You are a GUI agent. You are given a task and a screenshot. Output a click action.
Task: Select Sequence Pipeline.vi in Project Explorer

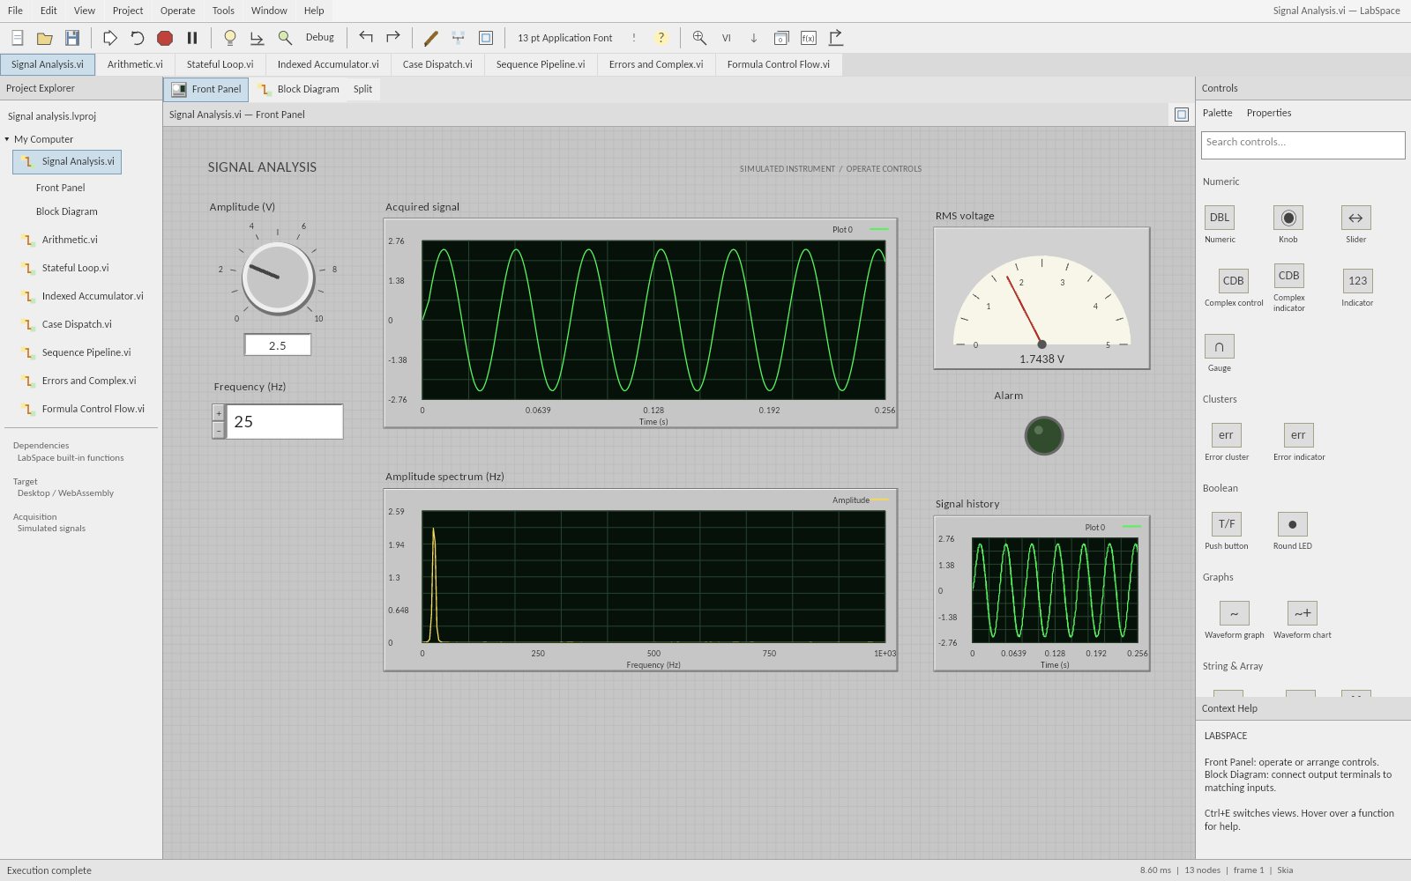point(86,352)
